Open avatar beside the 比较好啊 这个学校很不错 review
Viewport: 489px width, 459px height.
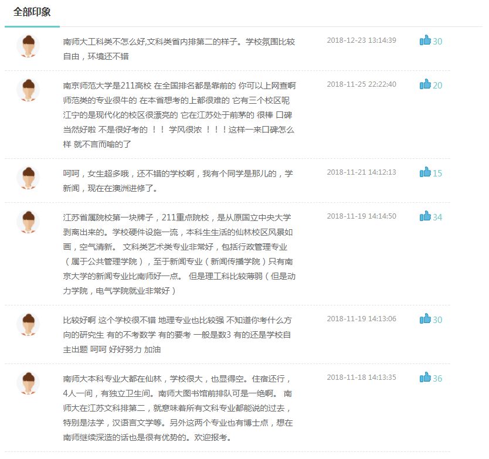tap(28, 325)
